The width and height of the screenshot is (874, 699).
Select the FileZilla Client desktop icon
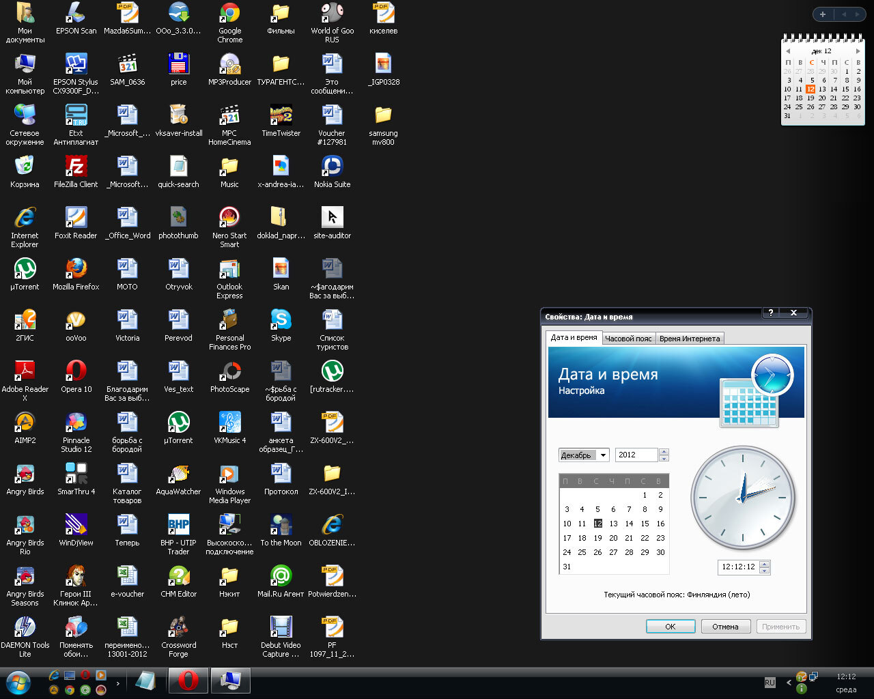pos(76,172)
